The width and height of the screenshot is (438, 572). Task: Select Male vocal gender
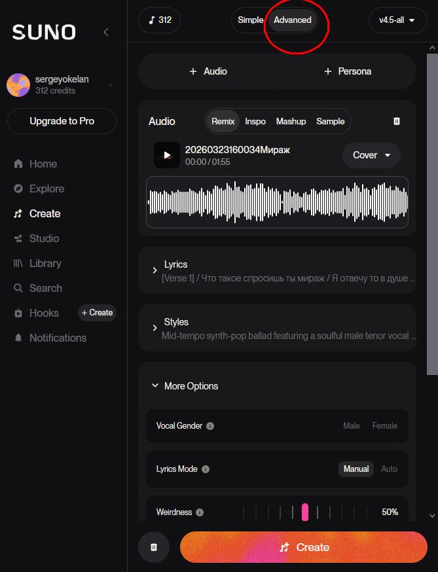(352, 426)
